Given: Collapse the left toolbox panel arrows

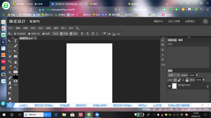Looking at the screenshot, I should [x=13, y=37].
